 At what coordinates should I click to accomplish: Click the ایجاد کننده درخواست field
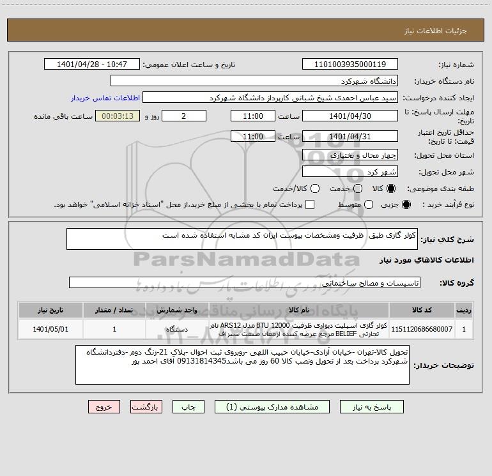tap(270, 98)
